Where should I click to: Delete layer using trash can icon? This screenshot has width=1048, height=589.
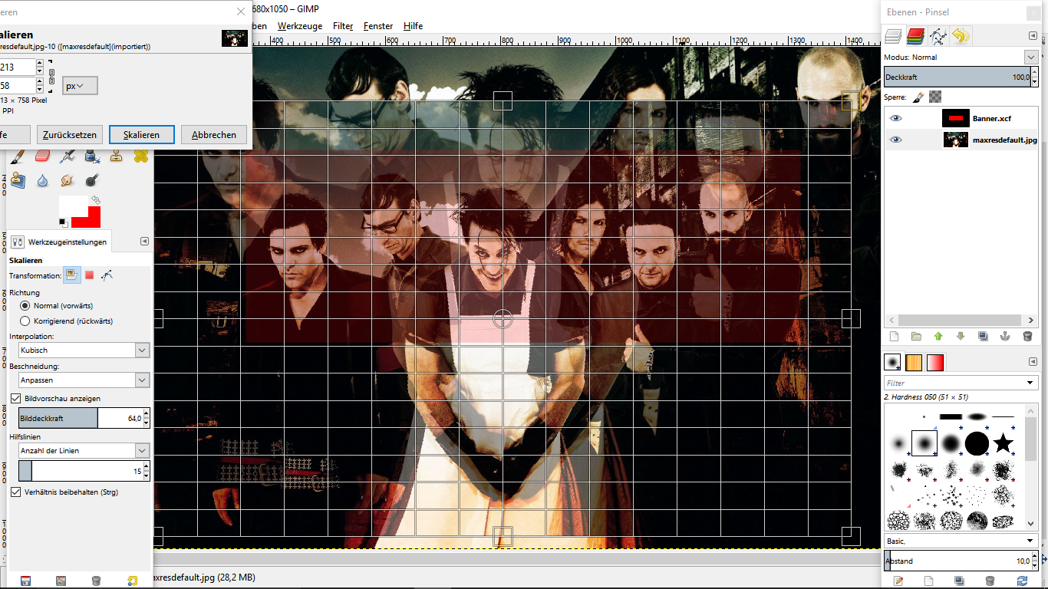[x=1027, y=336]
